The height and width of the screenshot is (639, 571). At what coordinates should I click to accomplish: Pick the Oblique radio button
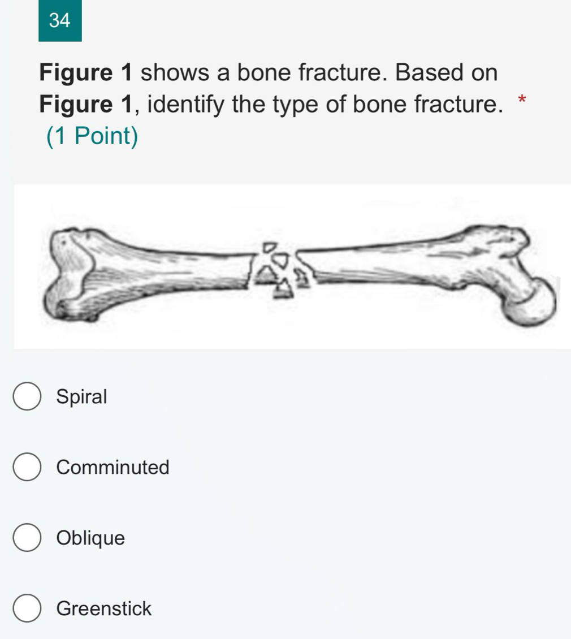27,538
